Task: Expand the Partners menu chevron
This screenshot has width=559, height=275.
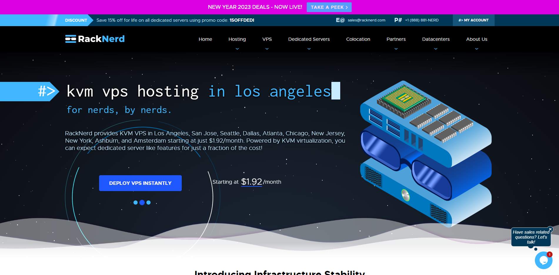Action: click(x=396, y=49)
